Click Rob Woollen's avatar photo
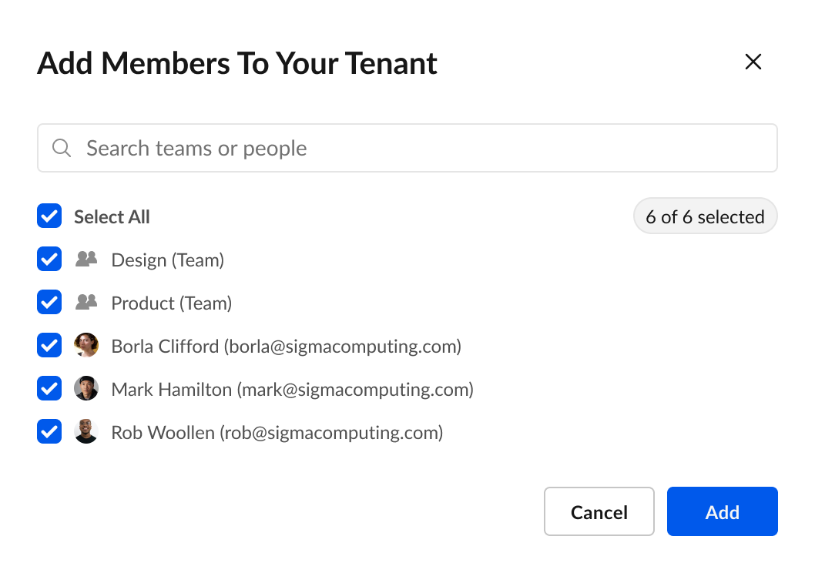The width and height of the screenshot is (815, 573). click(86, 432)
